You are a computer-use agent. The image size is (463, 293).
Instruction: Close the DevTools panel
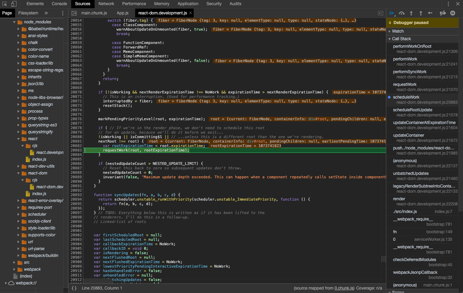[x=458, y=4]
